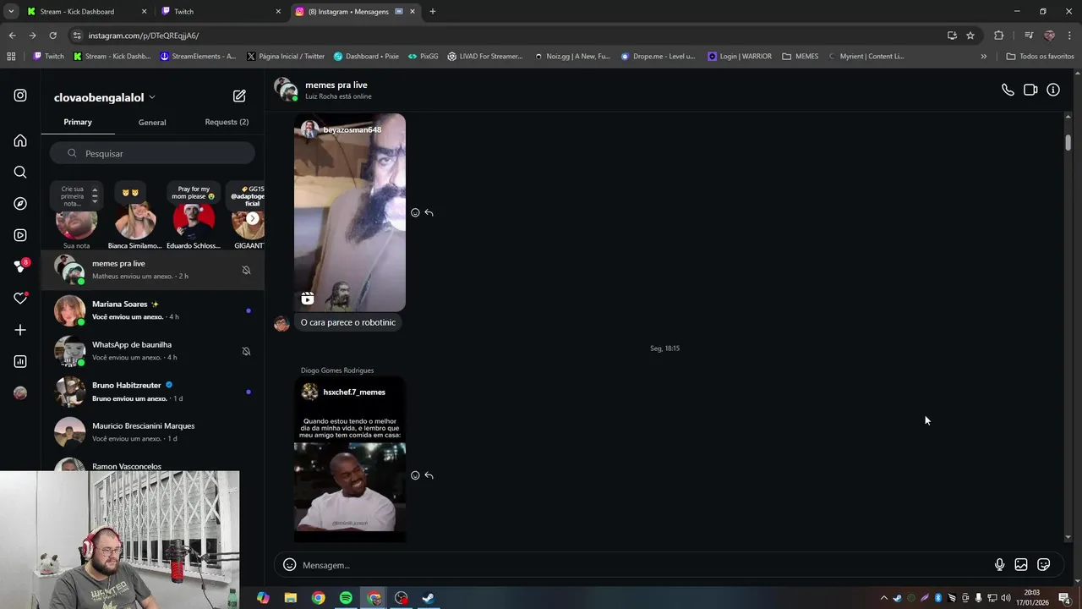1082x609 pixels.
Task: Choose a sticker or GIF icon
Action: [x=1044, y=565]
